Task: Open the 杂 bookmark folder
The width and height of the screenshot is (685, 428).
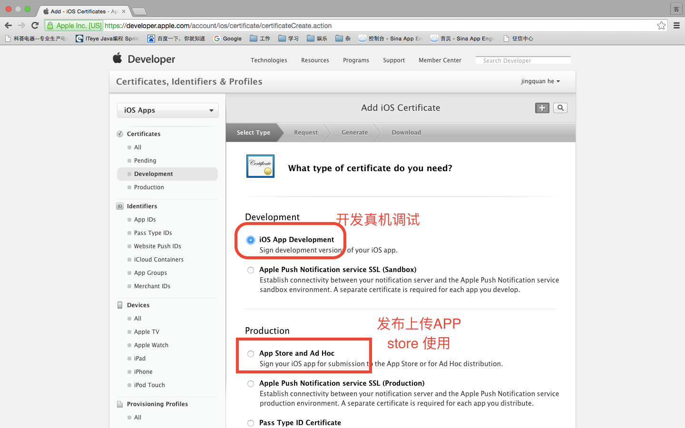Action: [343, 39]
